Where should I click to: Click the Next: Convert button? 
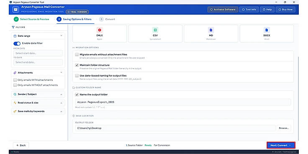coord(281,145)
